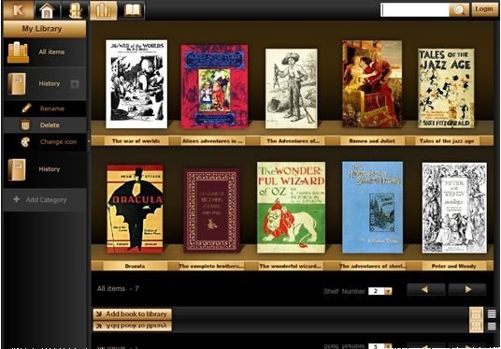Viewport: 501px width, 349px height.
Task: Switch to bookshelf grid view icon
Action: (476, 313)
